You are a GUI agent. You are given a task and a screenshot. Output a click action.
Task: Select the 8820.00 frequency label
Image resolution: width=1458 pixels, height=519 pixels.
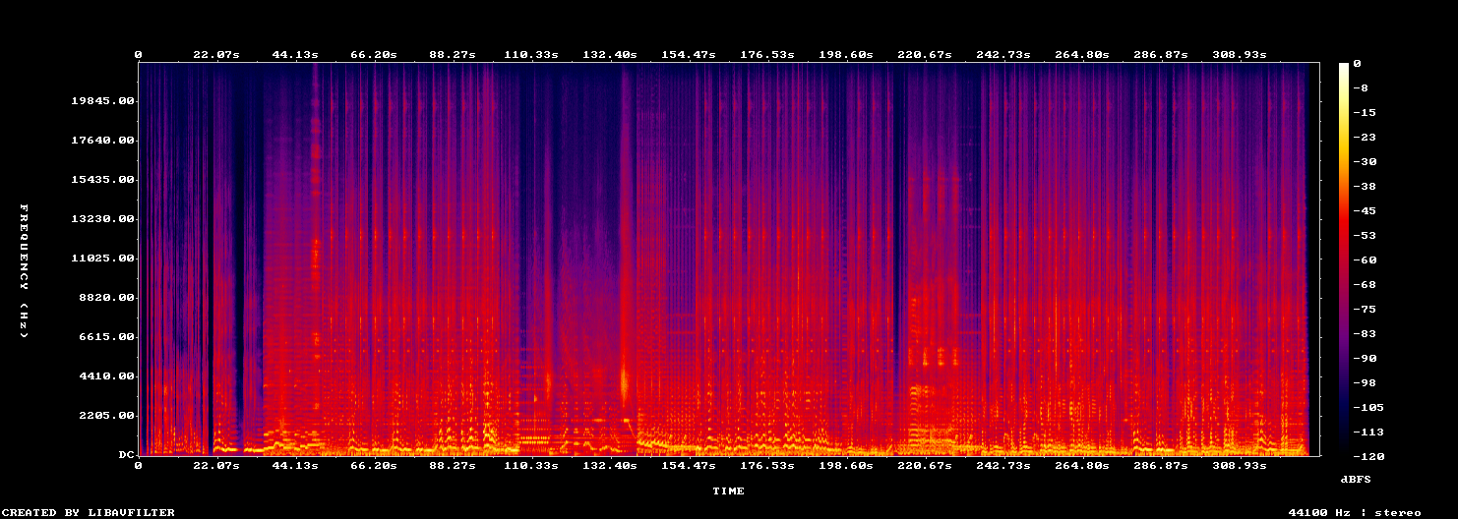104,298
